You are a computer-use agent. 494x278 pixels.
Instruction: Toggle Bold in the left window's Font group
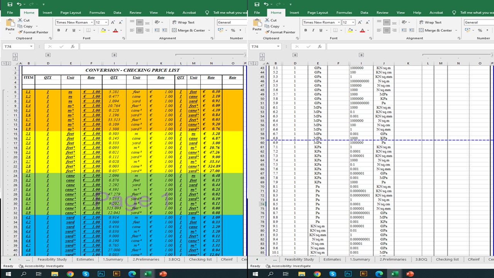[x=59, y=31]
